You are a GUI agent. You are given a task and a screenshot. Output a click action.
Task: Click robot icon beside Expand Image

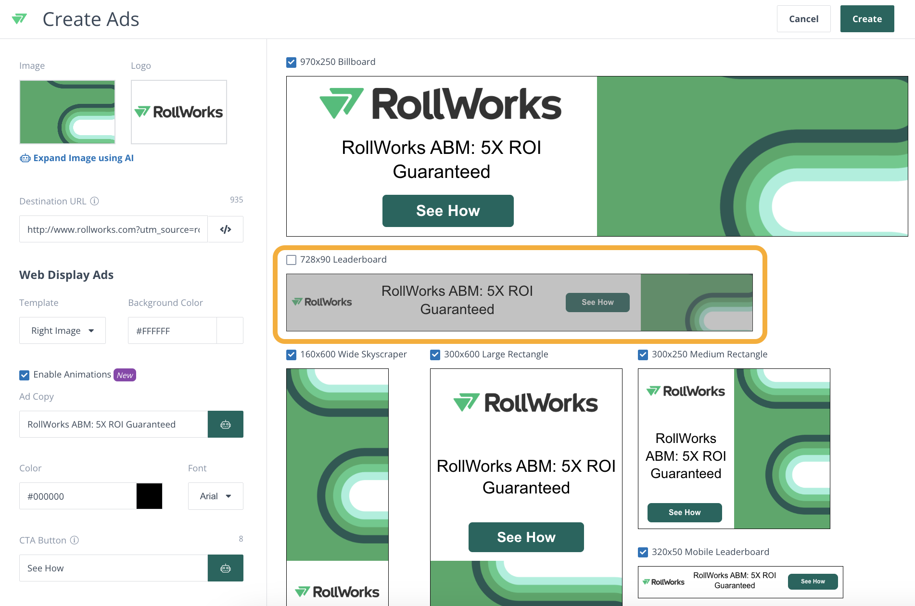[25, 158]
